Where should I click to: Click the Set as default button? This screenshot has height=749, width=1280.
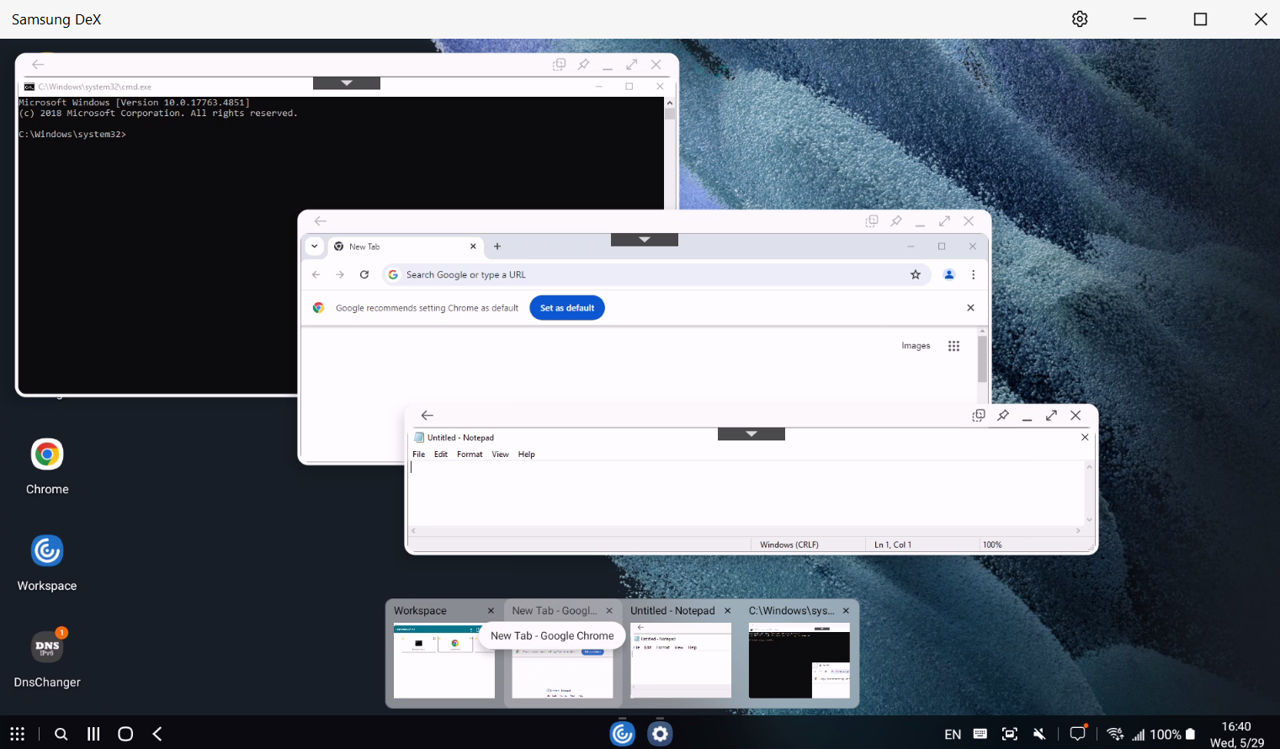(x=567, y=308)
